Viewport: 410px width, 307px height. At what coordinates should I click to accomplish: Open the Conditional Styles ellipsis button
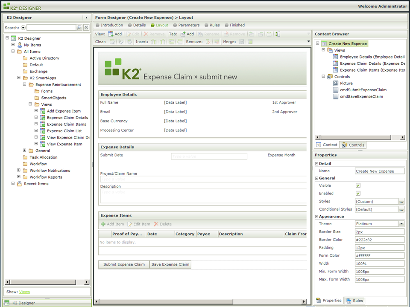click(x=401, y=209)
